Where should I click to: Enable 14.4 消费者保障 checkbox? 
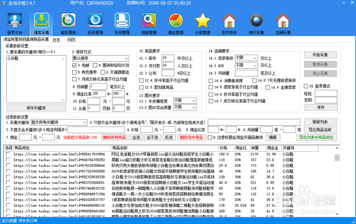[x=211, y=81]
